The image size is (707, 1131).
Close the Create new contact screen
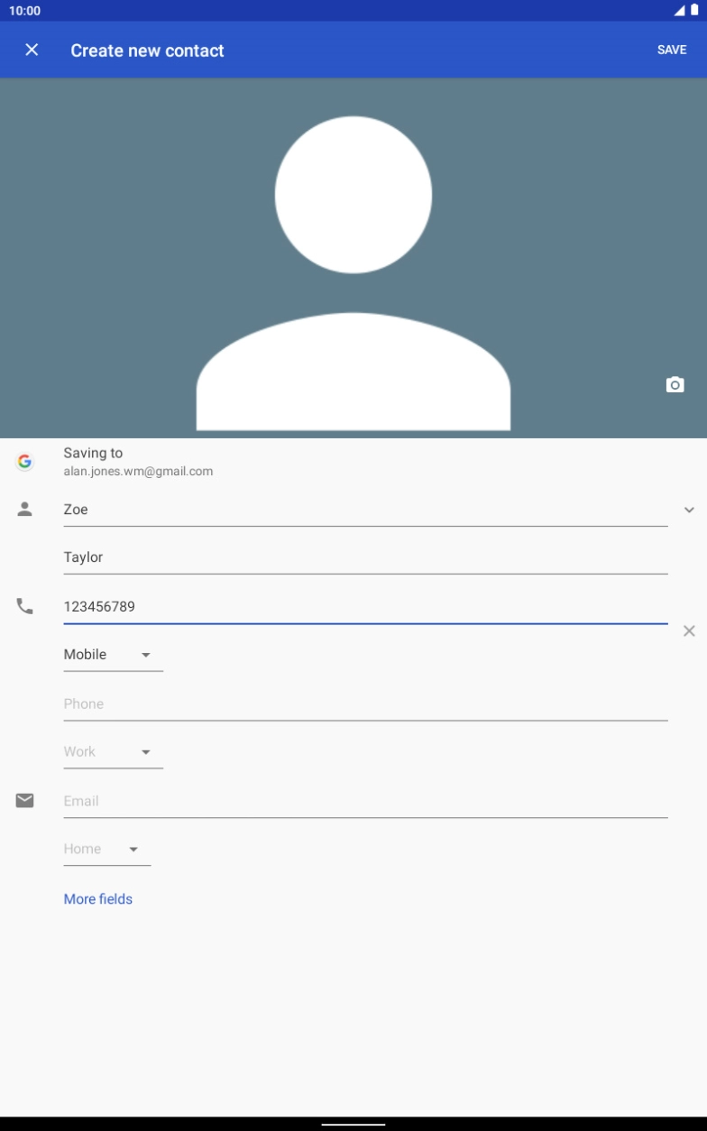(32, 50)
